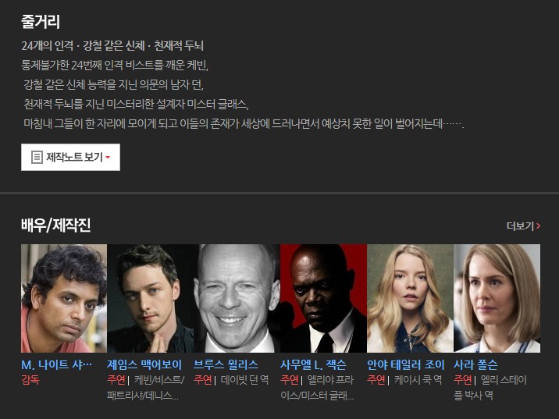Screen dimensions: 559x419
Task: Open 사무엘 L. 잭슨's portrait image
Action: (323, 298)
